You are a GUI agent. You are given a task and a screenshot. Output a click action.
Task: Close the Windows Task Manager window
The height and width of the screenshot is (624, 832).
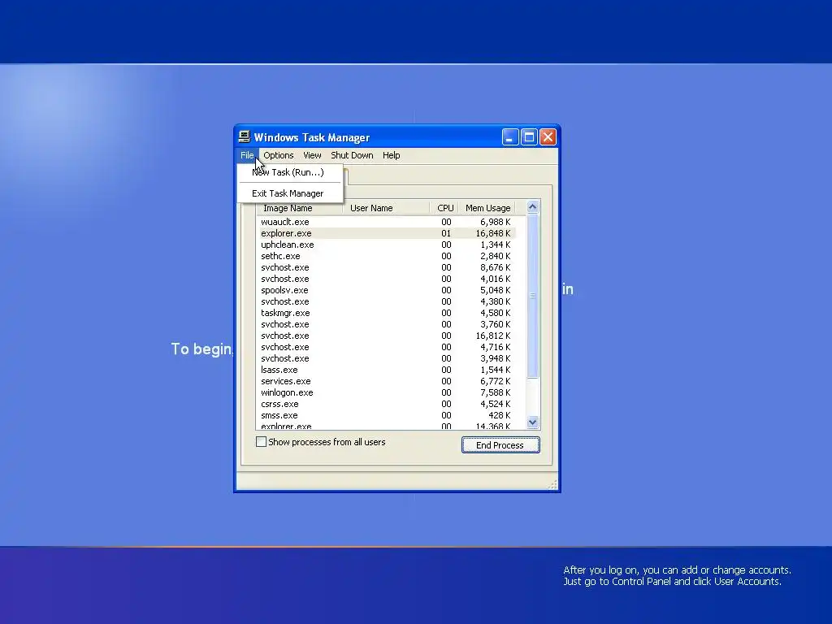pyautogui.click(x=548, y=137)
